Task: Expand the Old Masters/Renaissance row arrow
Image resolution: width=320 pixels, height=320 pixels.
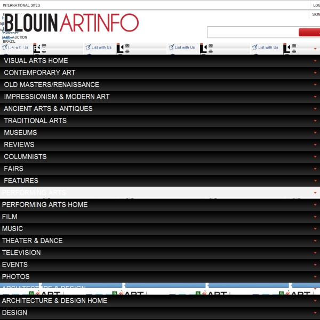Action: (x=315, y=85)
